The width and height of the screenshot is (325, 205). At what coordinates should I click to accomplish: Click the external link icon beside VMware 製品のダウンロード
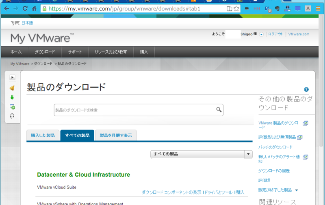[305, 123]
